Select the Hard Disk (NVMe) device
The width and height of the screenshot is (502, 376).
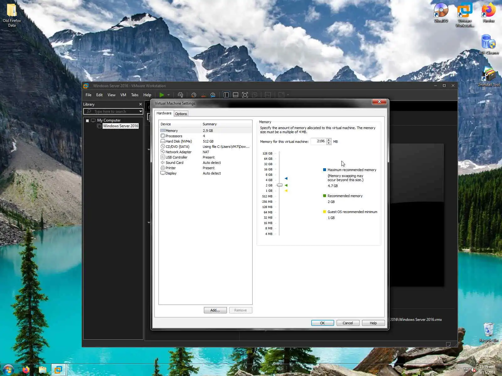click(206, 141)
